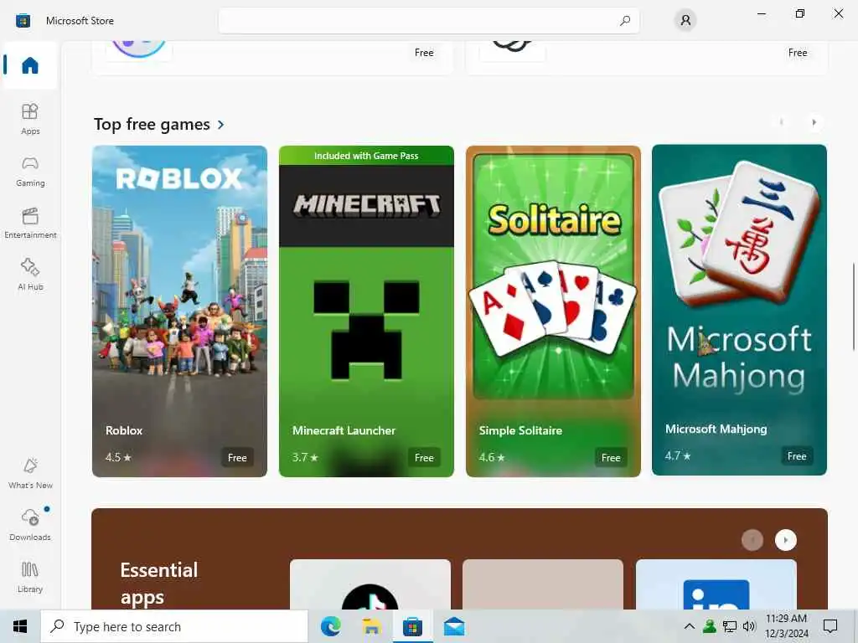858x643 pixels.
Task: Click the Store search input field
Action: point(428,21)
